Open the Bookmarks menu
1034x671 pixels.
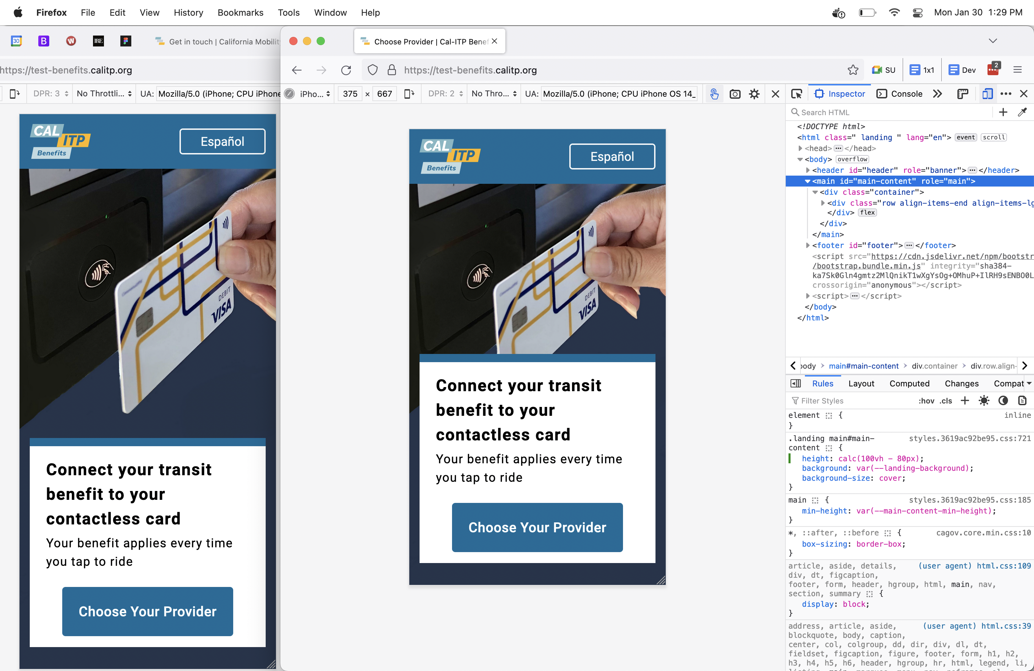click(x=240, y=13)
